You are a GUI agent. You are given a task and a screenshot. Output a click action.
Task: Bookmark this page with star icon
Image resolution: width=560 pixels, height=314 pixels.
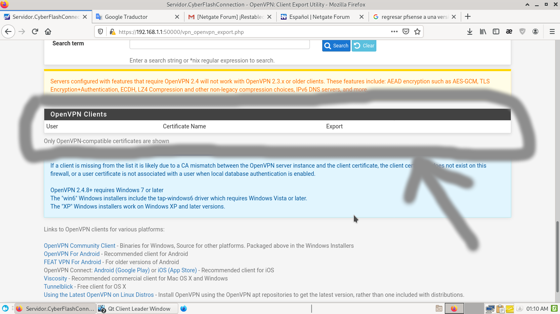point(417,31)
